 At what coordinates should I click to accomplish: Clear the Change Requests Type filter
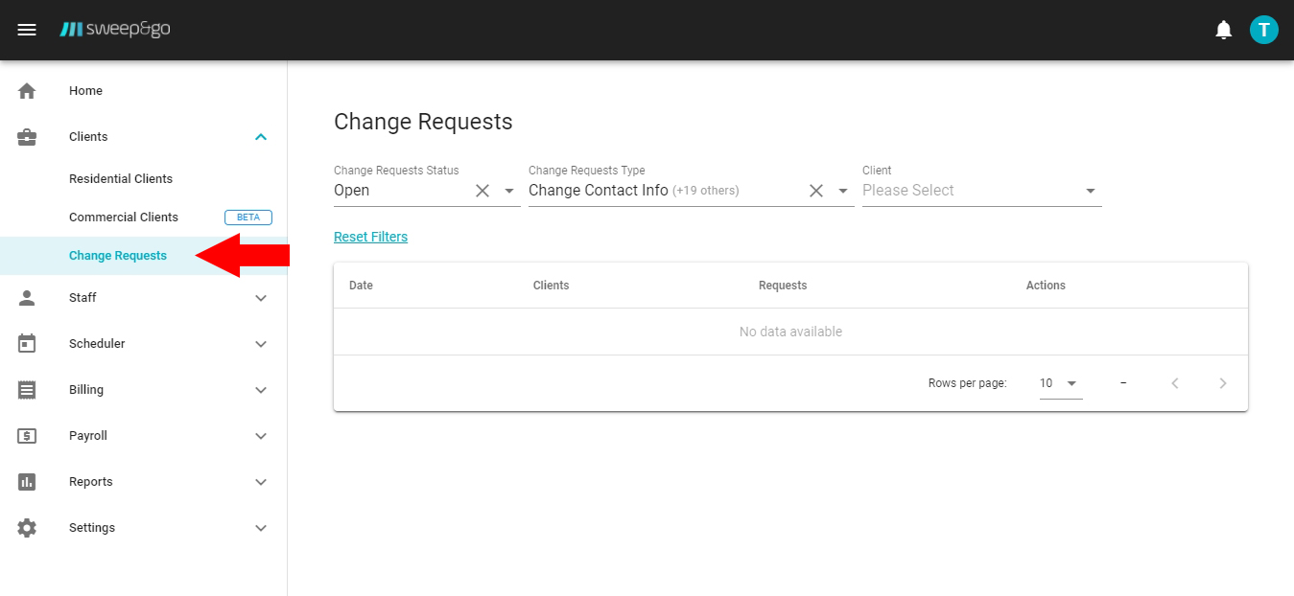click(815, 191)
